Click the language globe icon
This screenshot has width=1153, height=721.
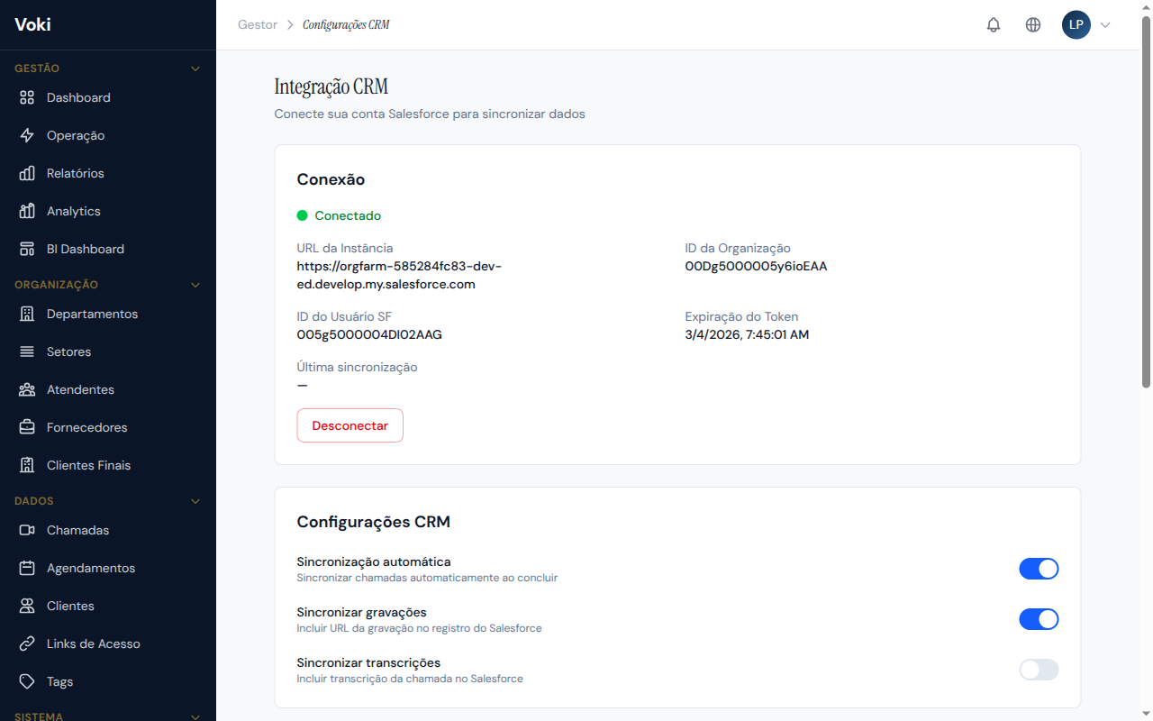(1033, 24)
